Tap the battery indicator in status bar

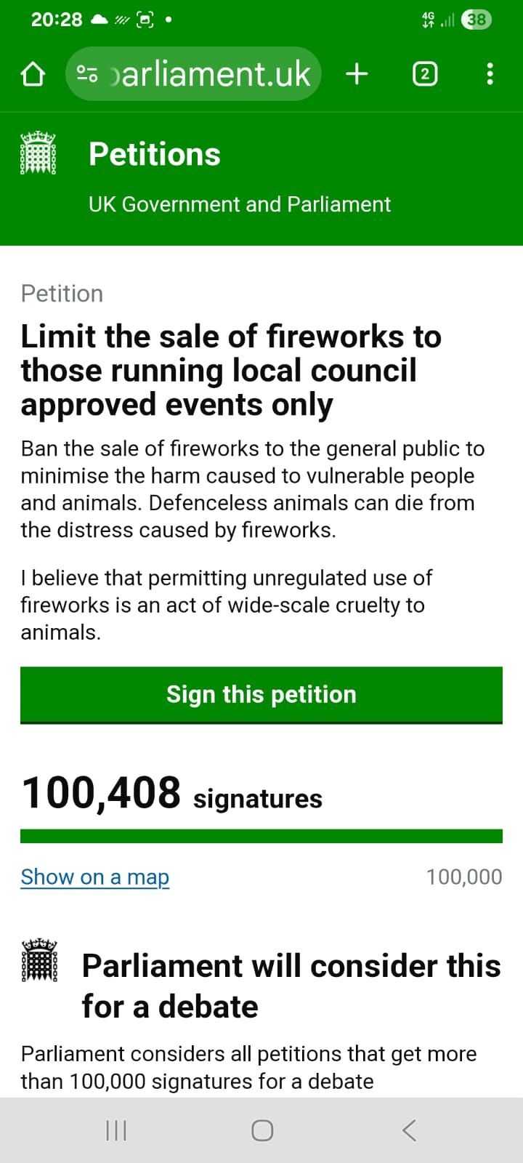pos(477,20)
